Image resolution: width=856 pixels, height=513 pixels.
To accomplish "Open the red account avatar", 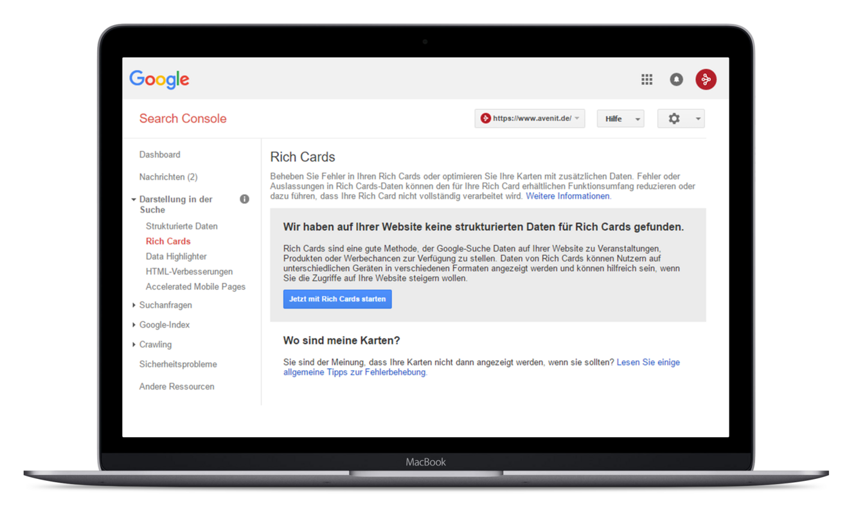I will click(706, 79).
